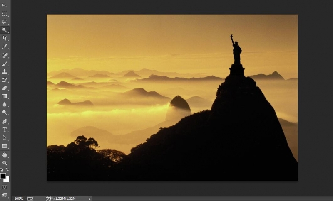The image size is (333, 201).
Task: Reset to default foreground/background colors
Action: tap(2, 170)
